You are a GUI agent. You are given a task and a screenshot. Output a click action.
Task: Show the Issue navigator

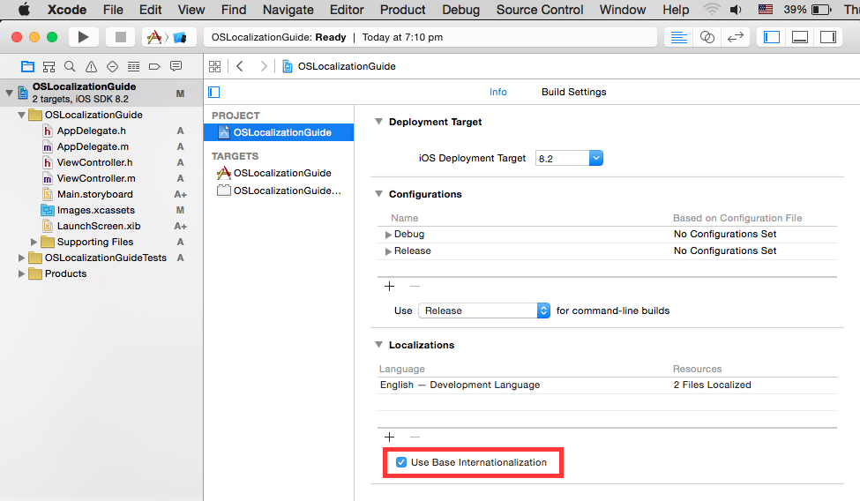(x=91, y=66)
